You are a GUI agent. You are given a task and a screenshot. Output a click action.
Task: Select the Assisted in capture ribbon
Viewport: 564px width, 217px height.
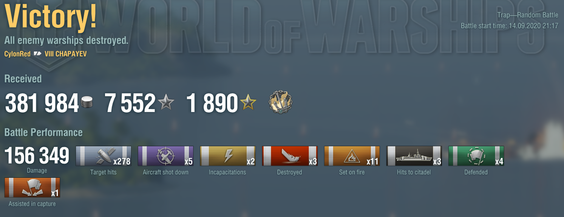(x=32, y=188)
